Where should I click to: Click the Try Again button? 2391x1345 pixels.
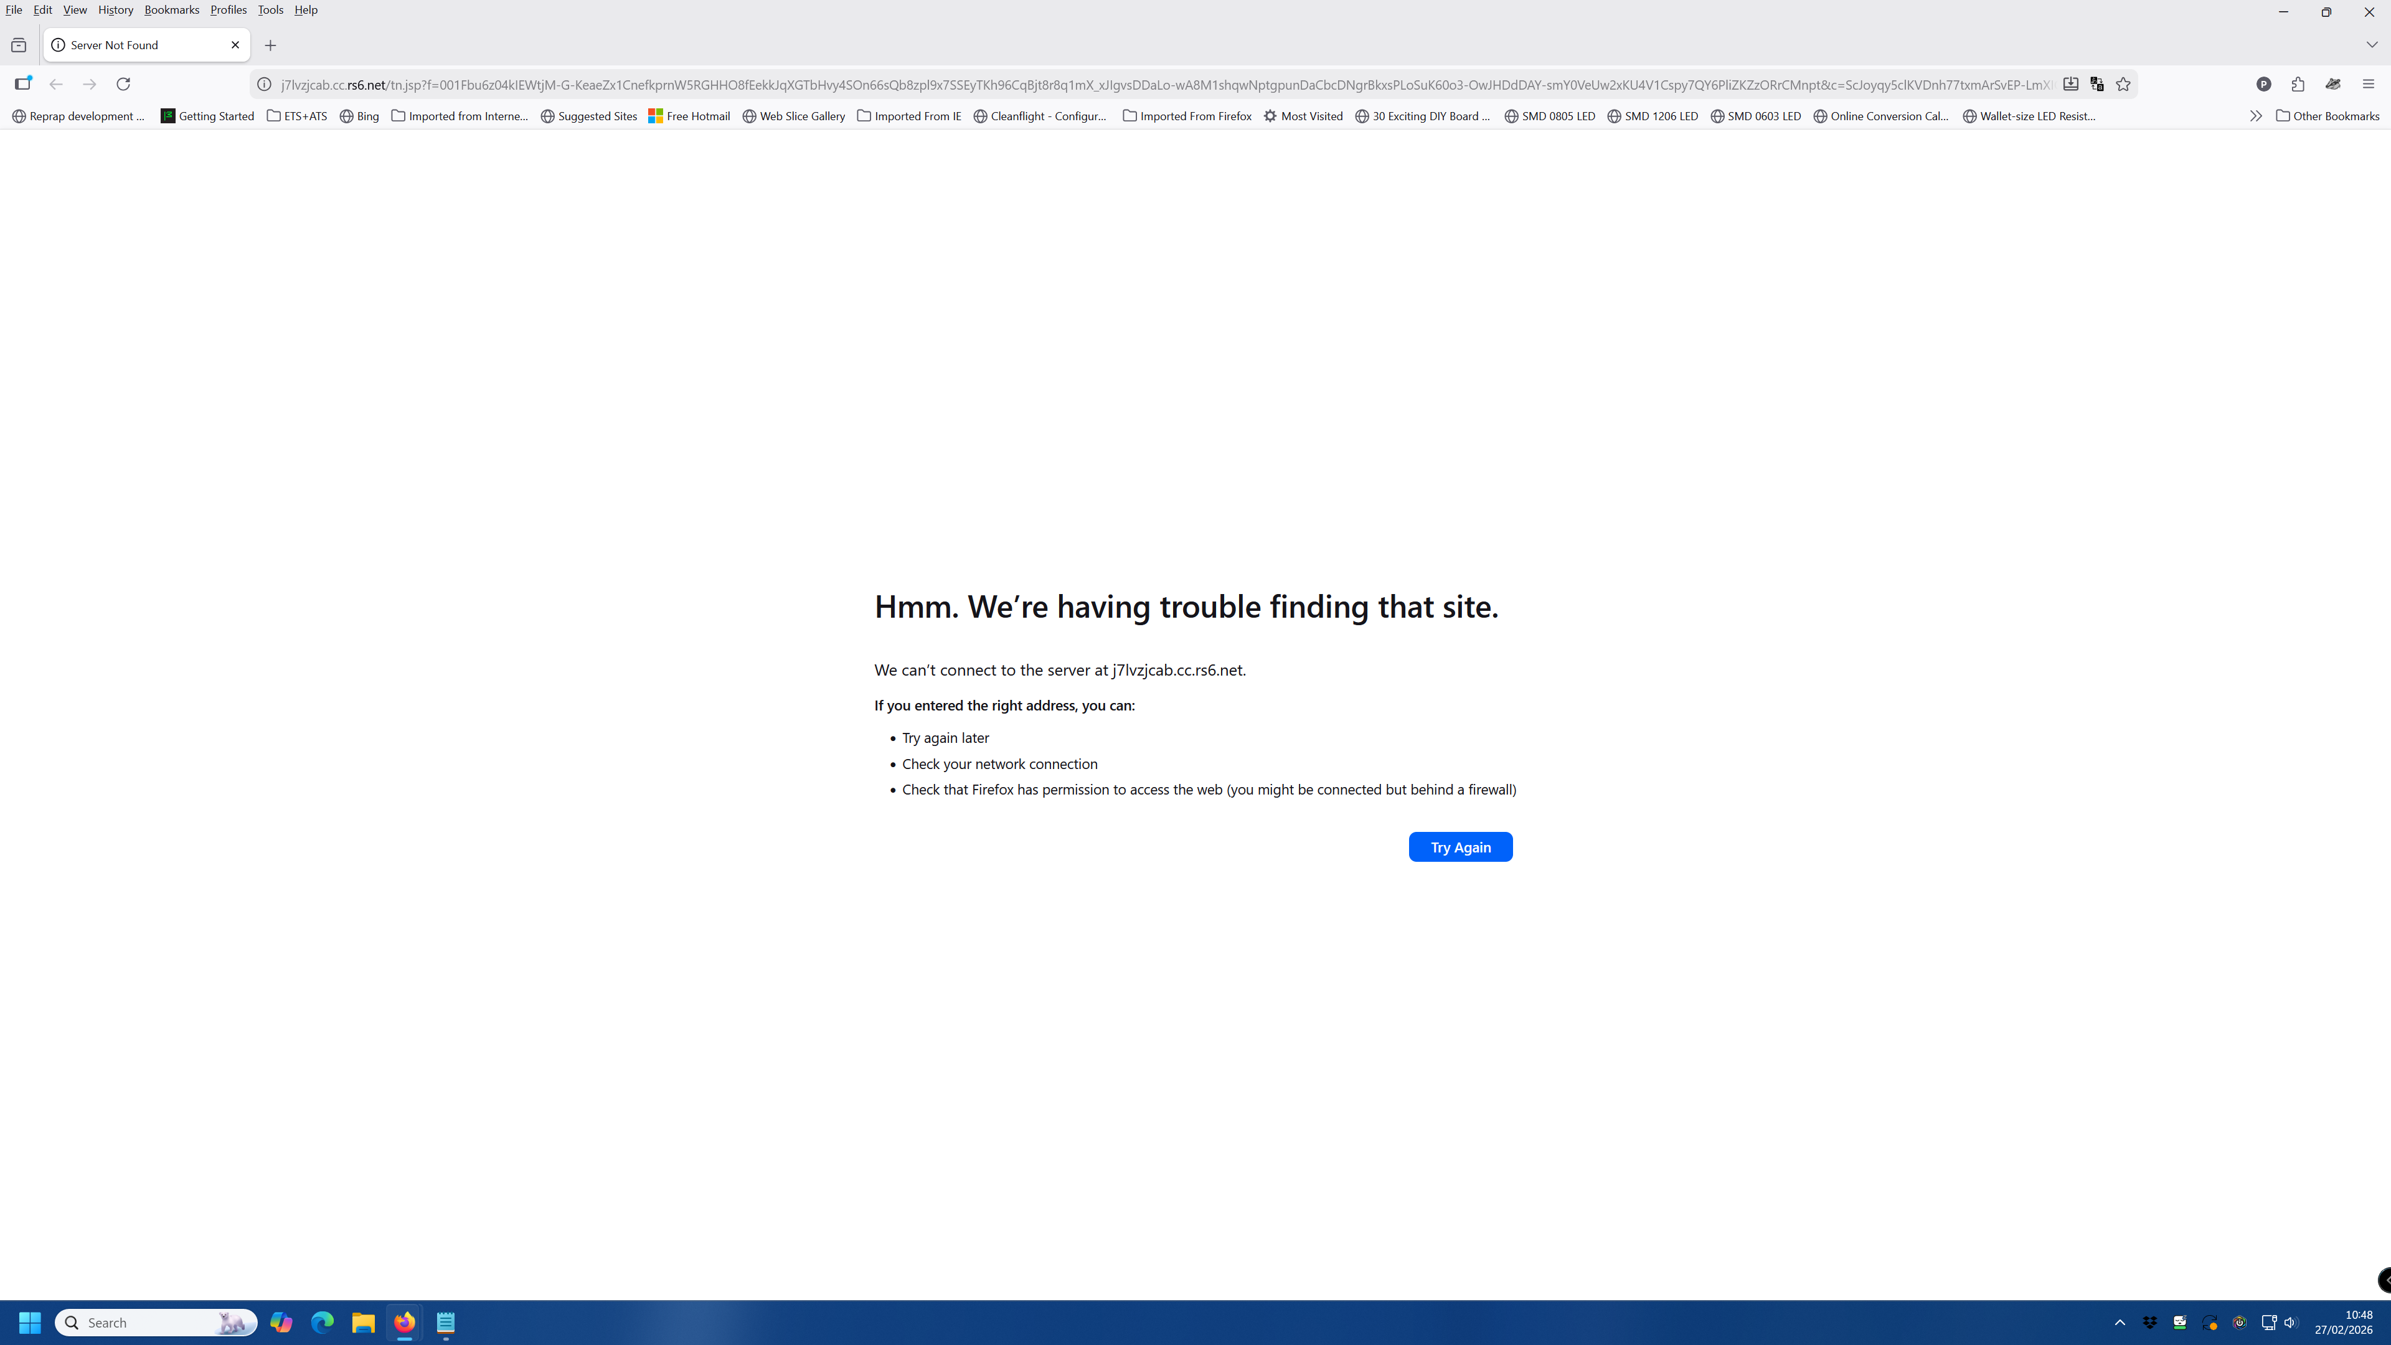1460,847
